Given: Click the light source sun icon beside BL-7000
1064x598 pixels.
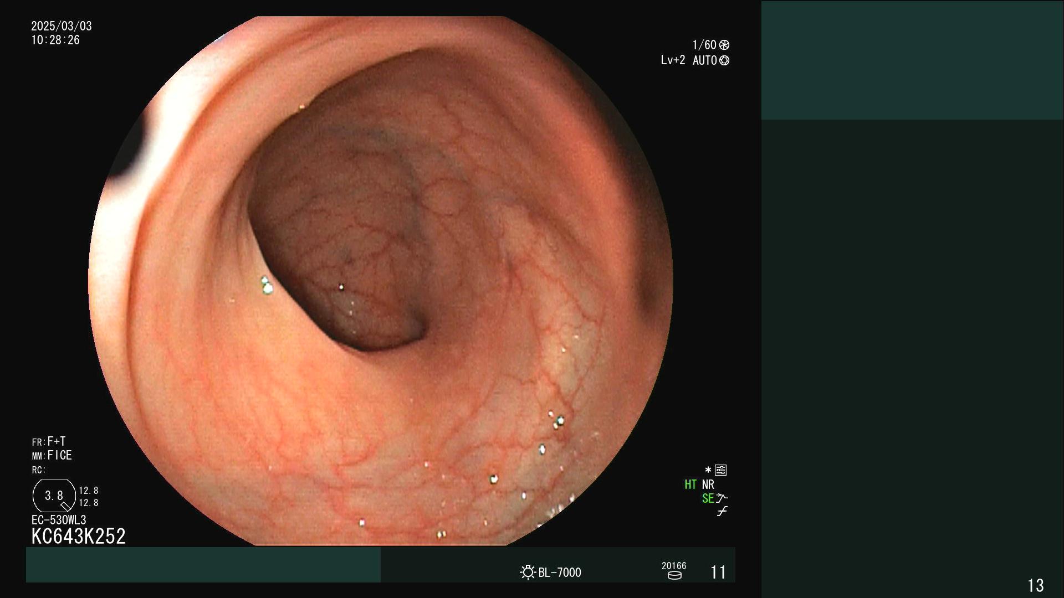Looking at the screenshot, I should tap(528, 572).
